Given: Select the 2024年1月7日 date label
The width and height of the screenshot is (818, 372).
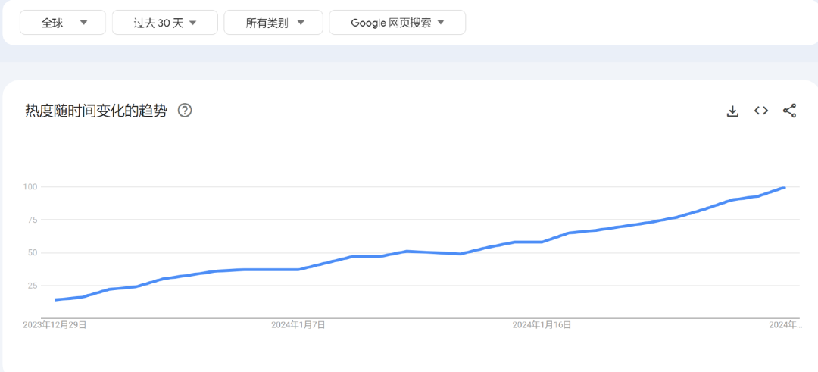Looking at the screenshot, I should pos(298,325).
